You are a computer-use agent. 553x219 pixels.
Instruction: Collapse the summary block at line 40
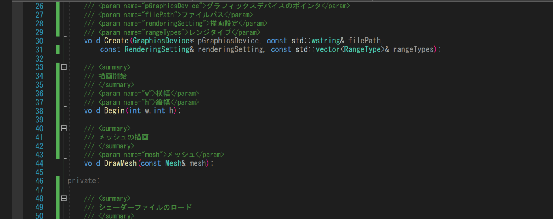64,128
